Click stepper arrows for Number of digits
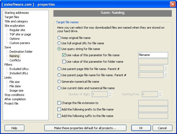 pos(110,94)
